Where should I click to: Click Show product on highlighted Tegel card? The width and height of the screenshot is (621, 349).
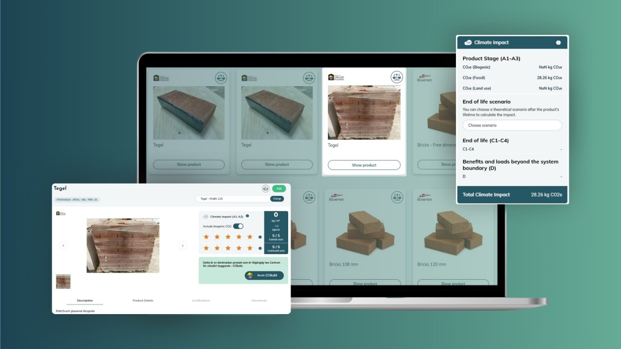pos(364,165)
